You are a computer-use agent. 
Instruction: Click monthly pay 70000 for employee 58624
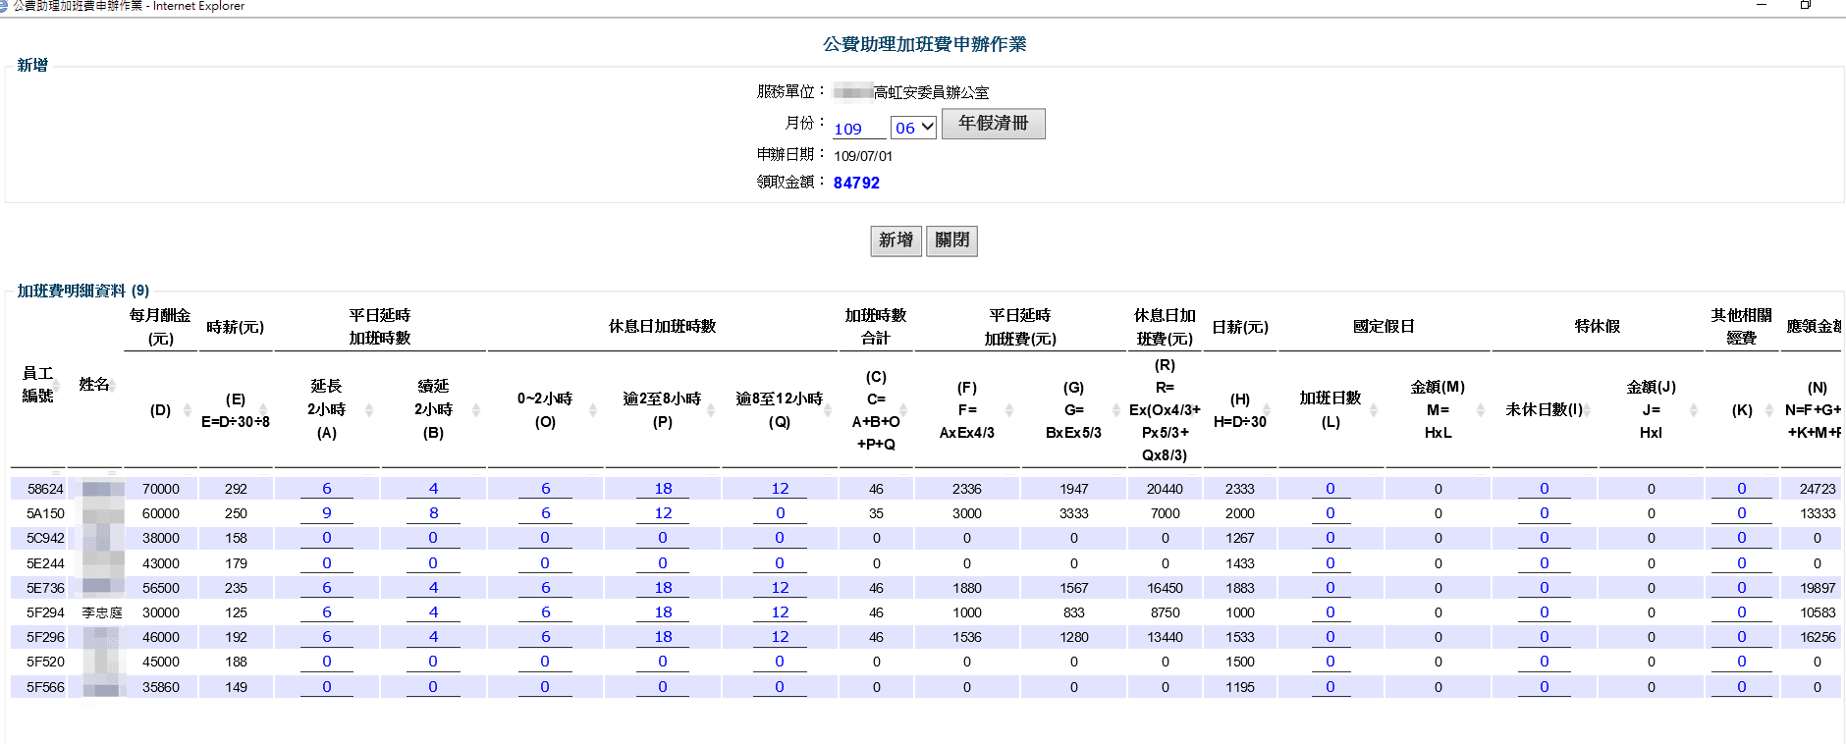point(161,489)
